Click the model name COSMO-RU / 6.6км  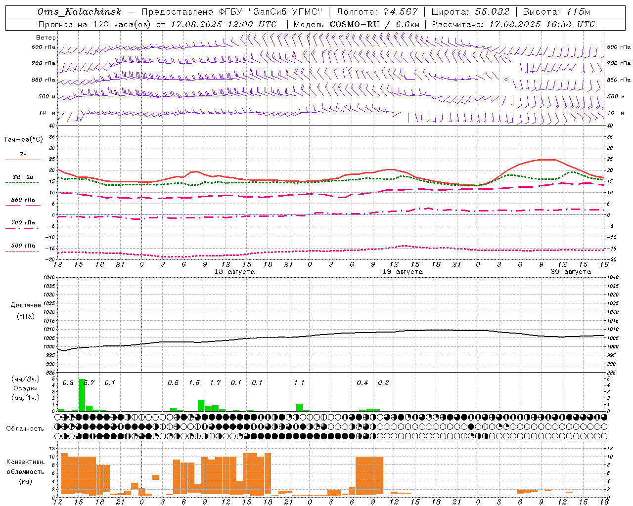tap(374, 24)
